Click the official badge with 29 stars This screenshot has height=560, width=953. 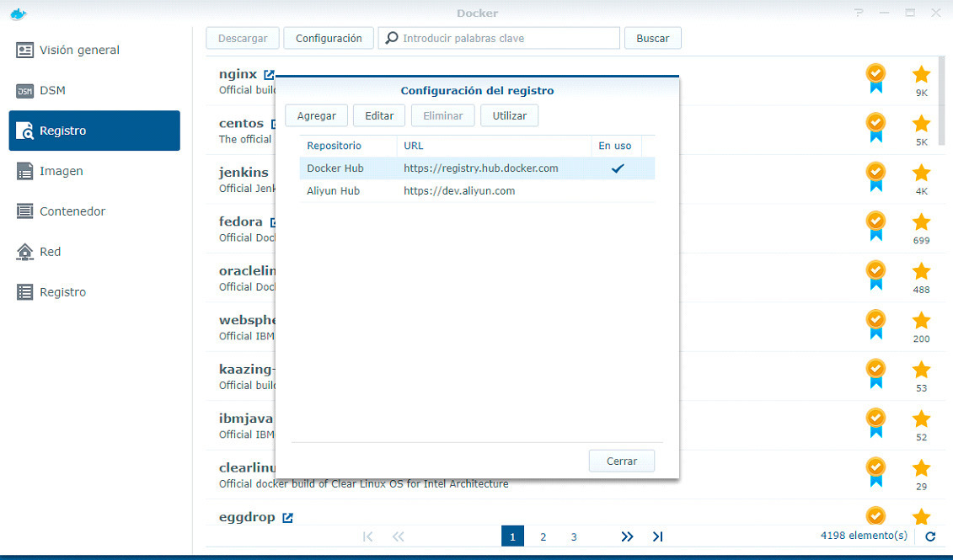(875, 472)
